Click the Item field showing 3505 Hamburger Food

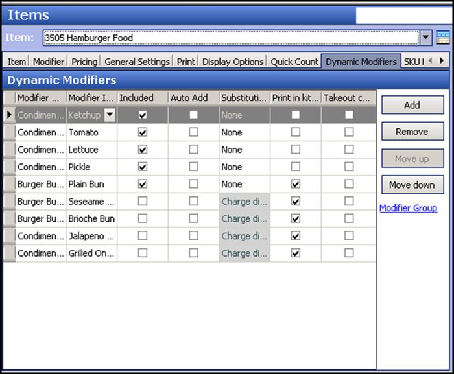pyautogui.click(x=231, y=38)
